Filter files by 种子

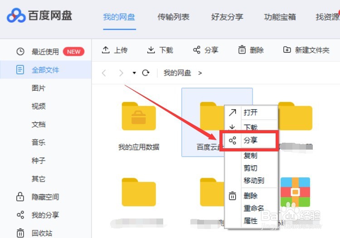click(39, 160)
